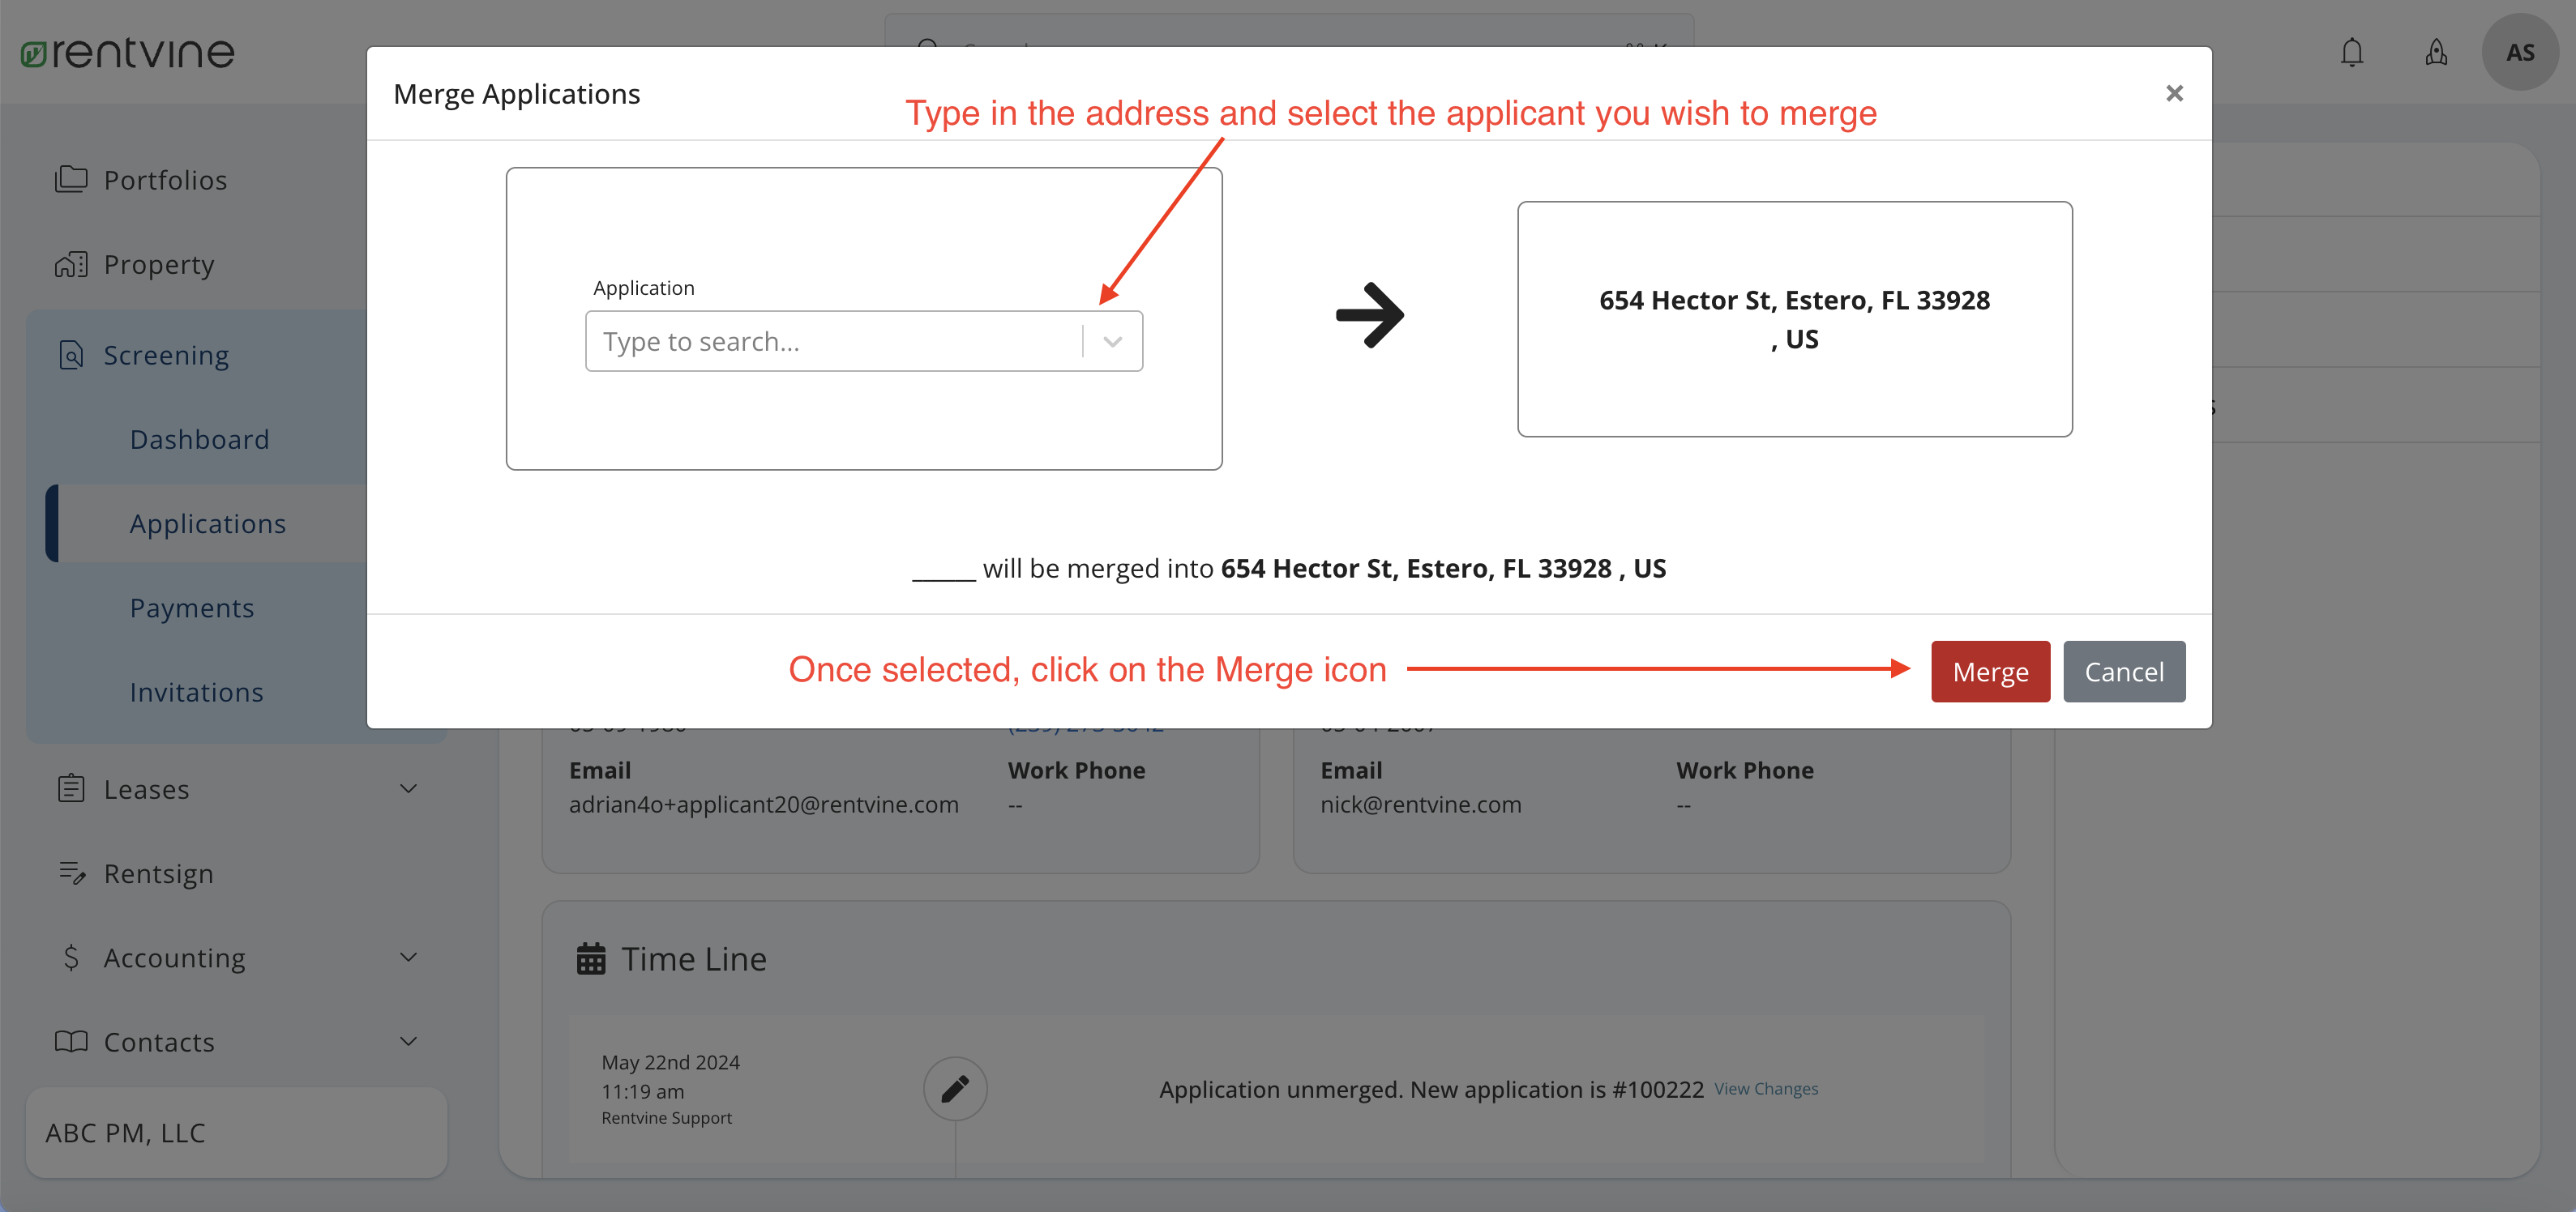Click the Property house icon

[71, 264]
